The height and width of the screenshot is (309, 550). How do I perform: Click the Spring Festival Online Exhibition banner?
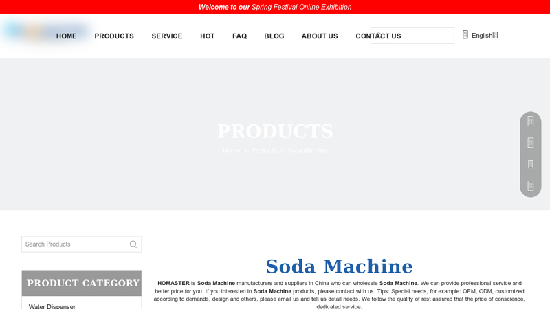(x=275, y=7)
